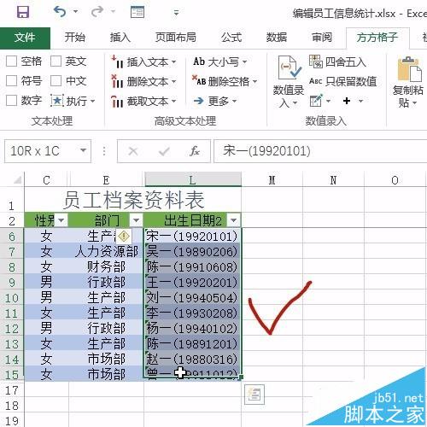Select column L header
The image size is (427, 427).
(x=193, y=179)
